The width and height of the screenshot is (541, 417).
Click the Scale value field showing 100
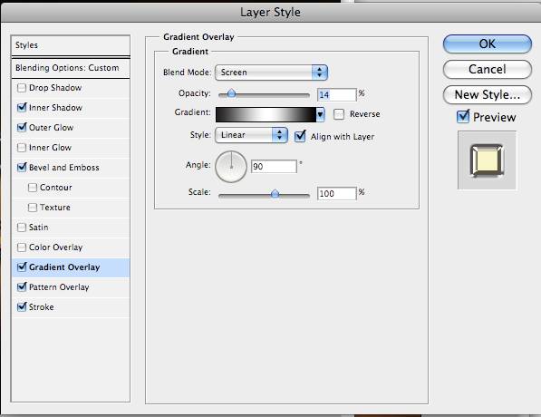337,193
